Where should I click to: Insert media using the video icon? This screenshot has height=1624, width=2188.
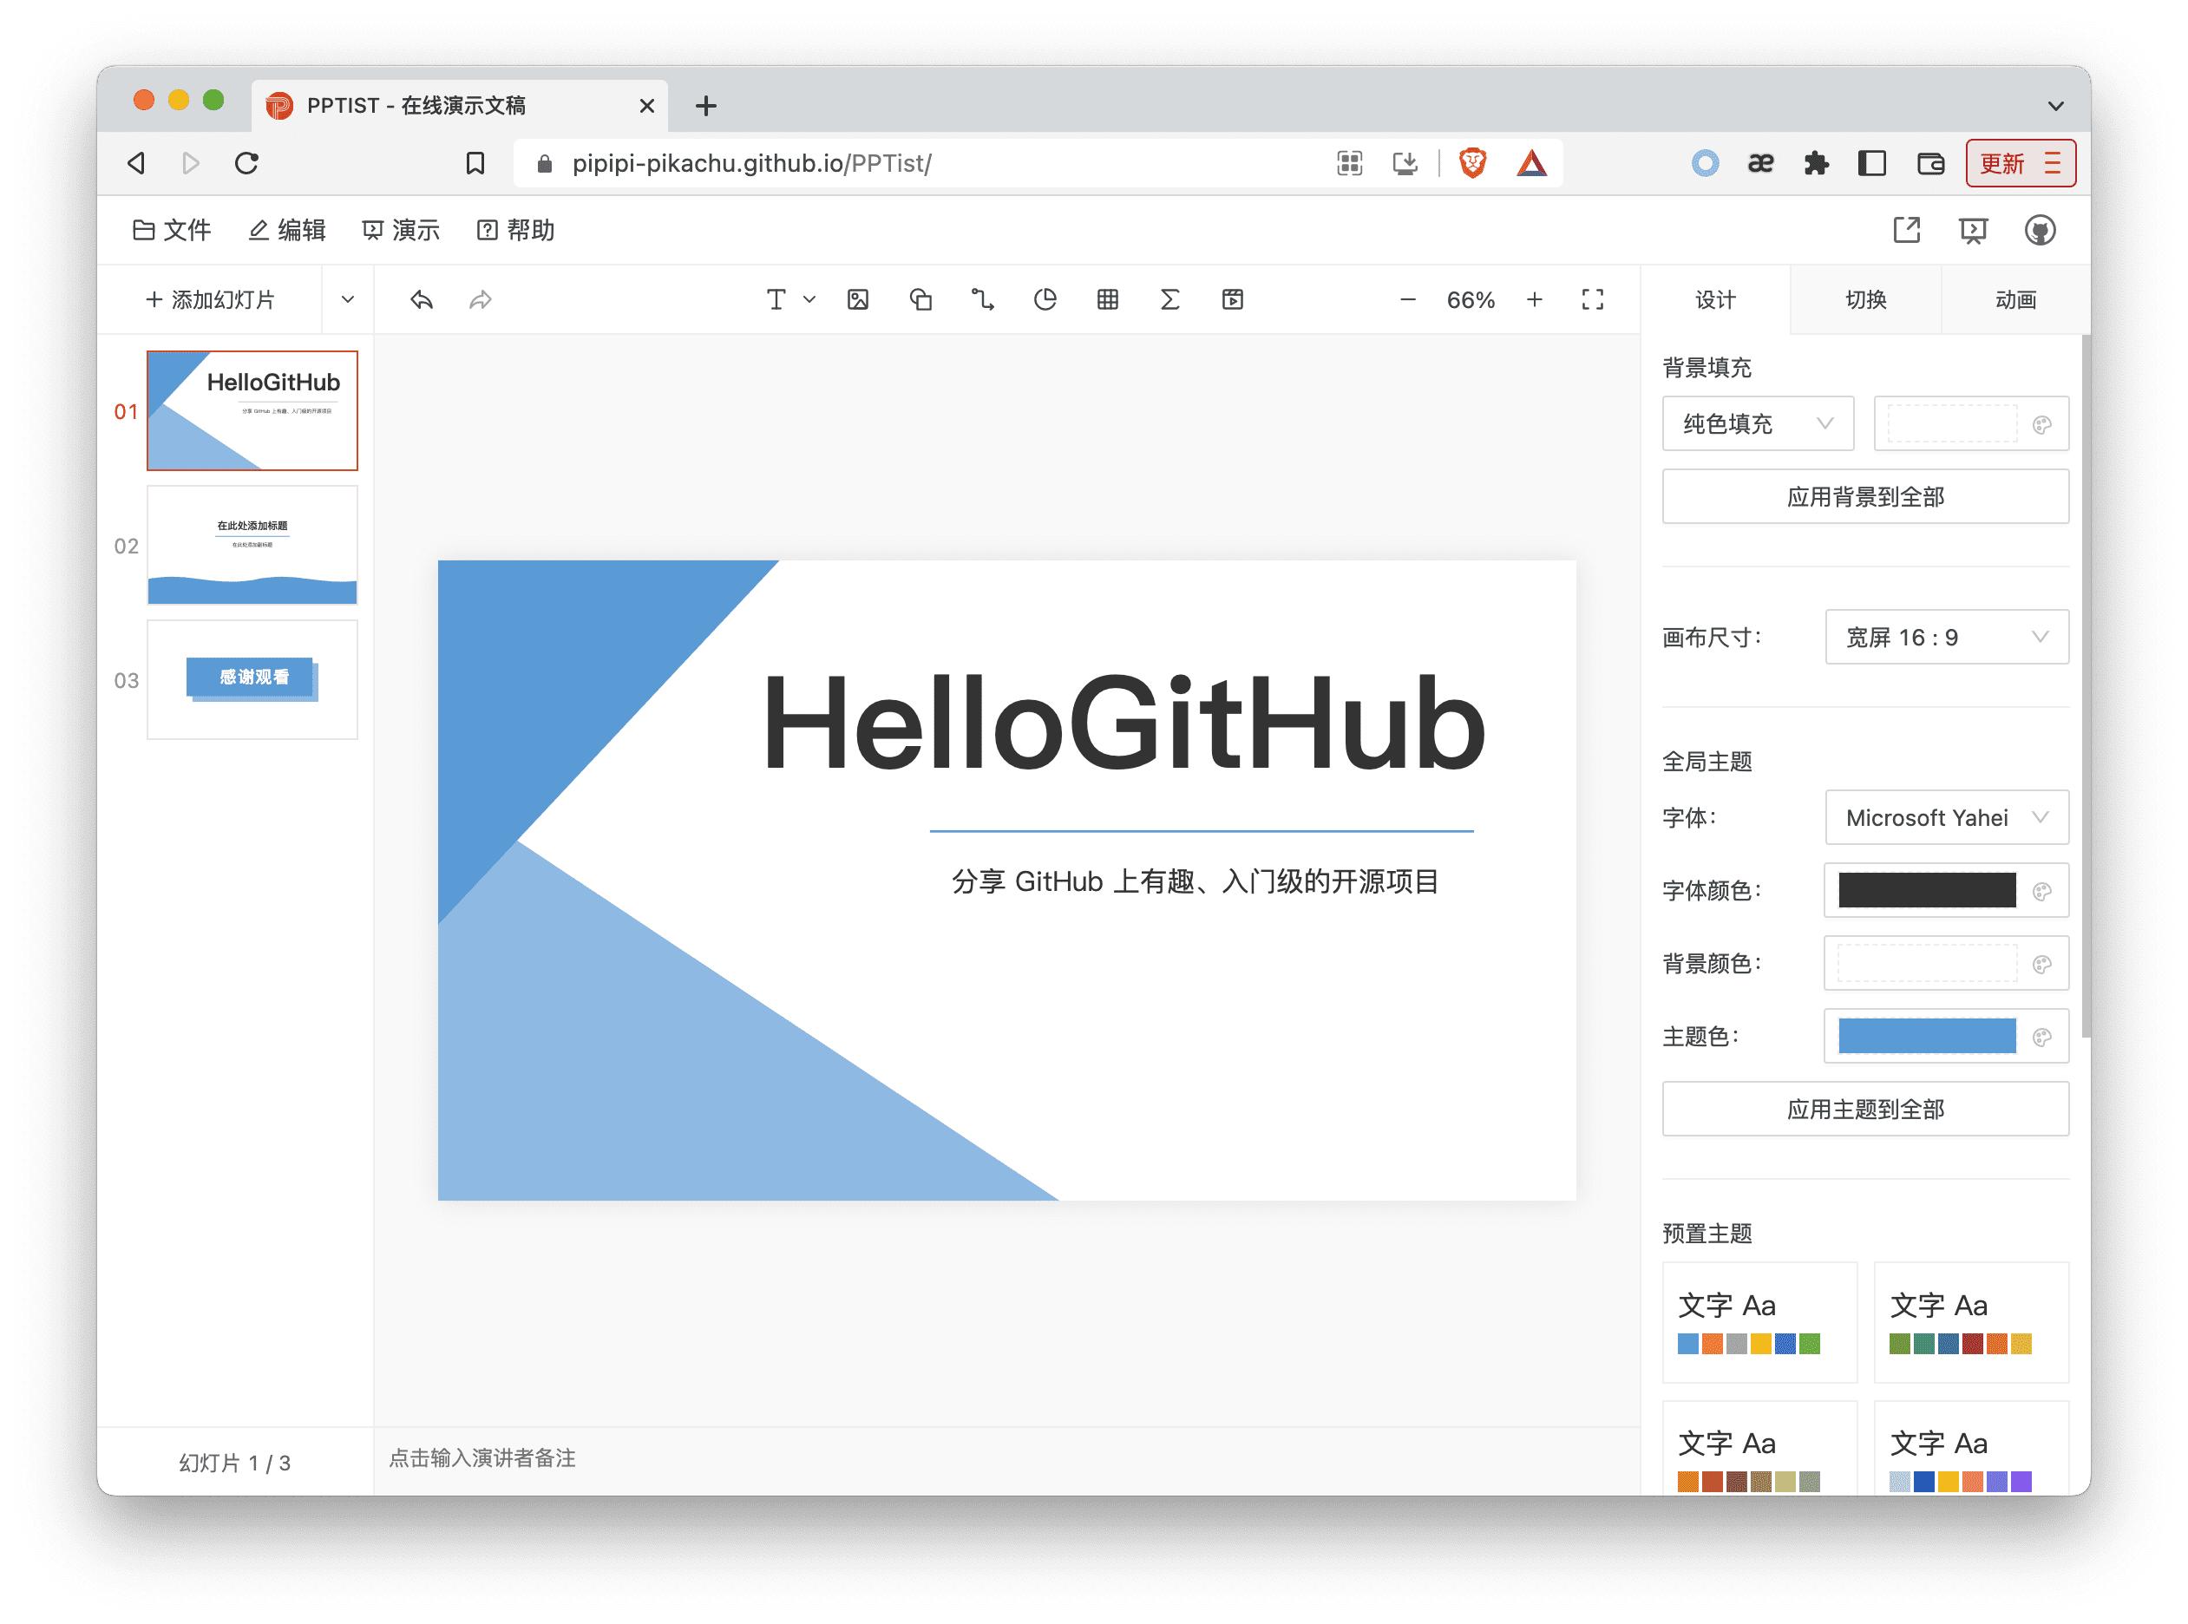click(1232, 300)
